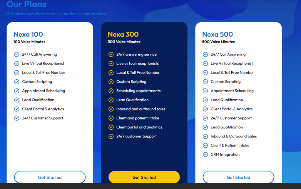Image resolution: width=301 pixels, height=189 pixels.
Task: Click Get Started under the Nexa 500 plan
Action: point(238,177)
